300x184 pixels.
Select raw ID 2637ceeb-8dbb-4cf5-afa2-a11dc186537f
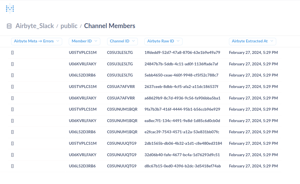tap(181, 87)
